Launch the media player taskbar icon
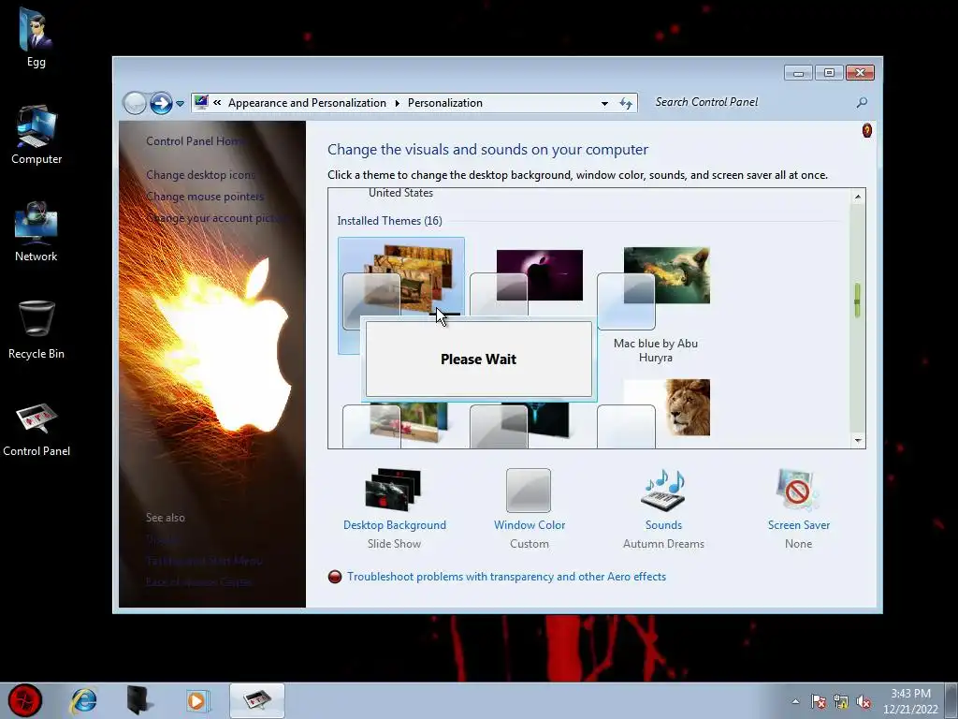 [x=197, y=700]
